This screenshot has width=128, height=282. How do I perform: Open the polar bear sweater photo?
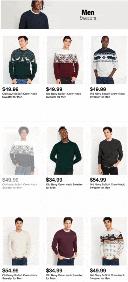pos(109,60)
